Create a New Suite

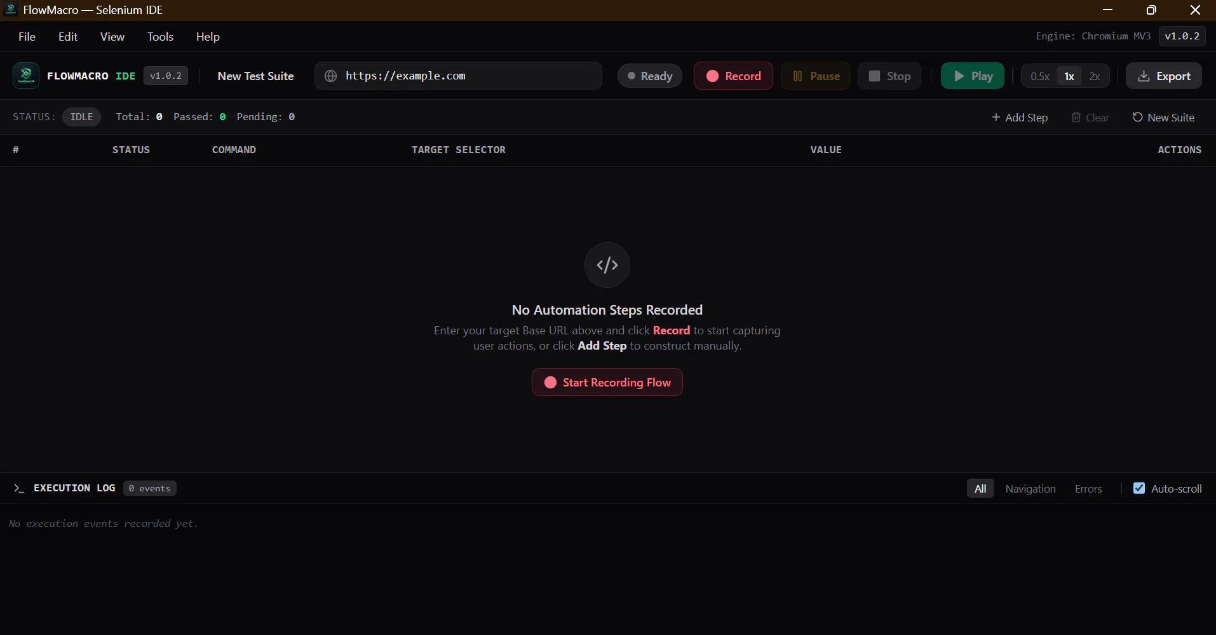[1163, 117]
